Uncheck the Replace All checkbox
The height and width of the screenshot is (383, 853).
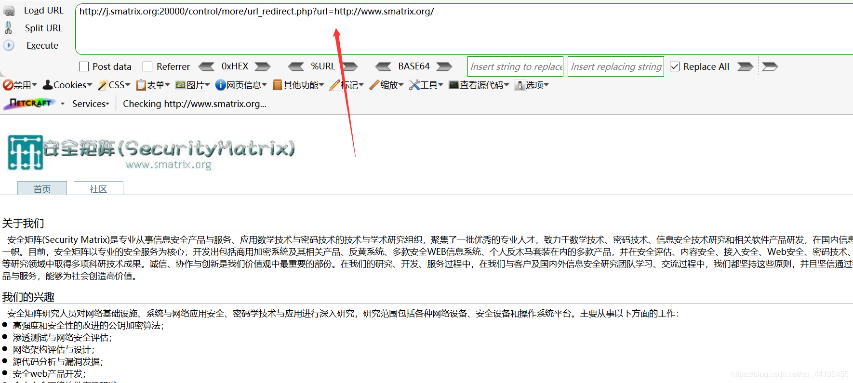click(x=675, y=66)
